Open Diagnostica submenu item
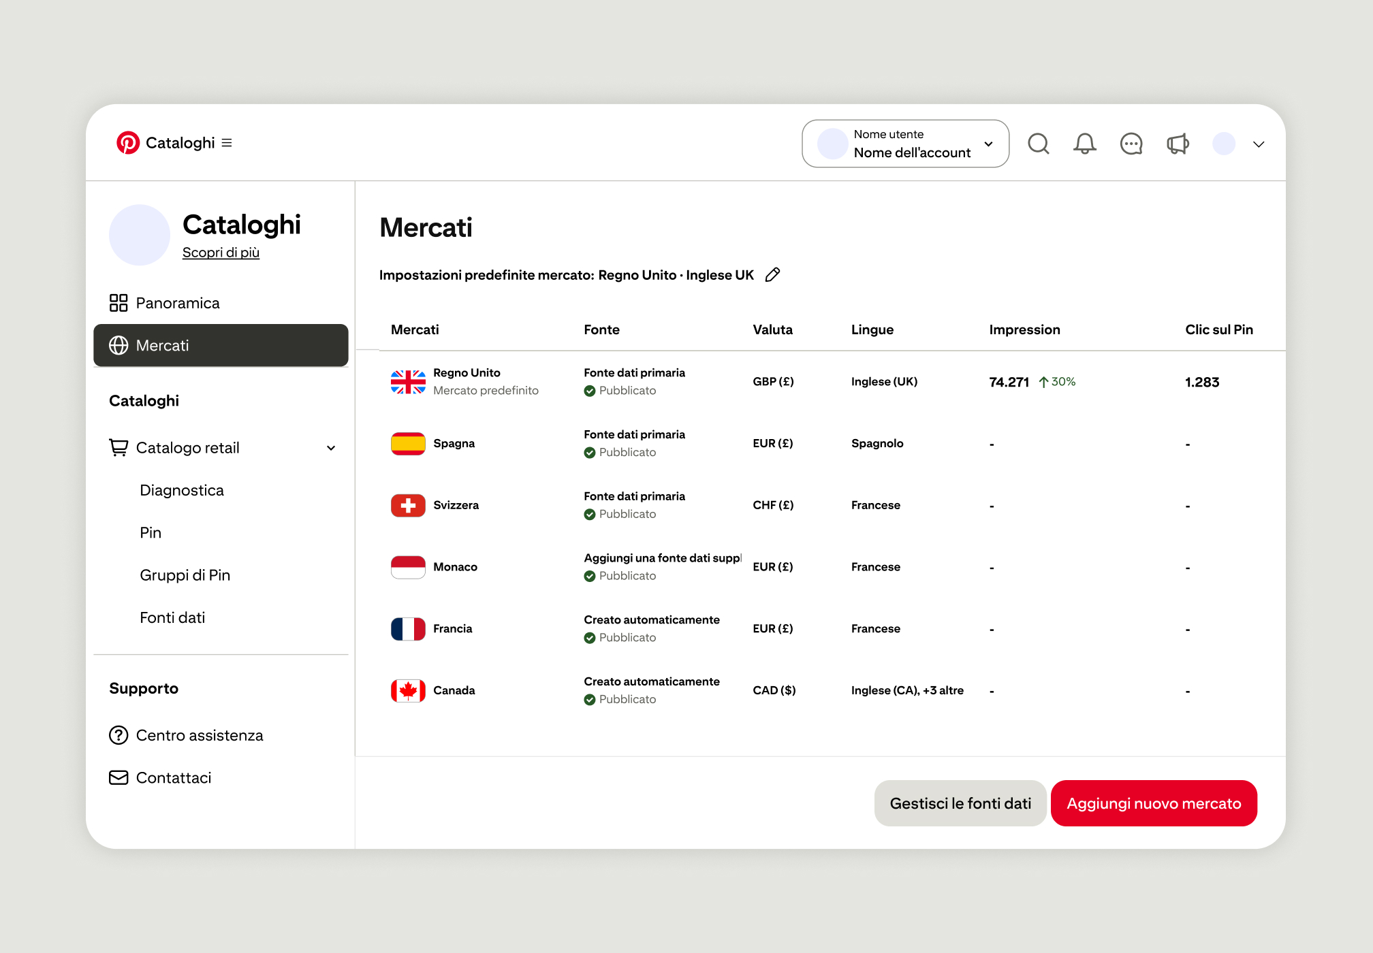Image resolution: width=1373 pixels, height=953 pixels. click(182, 490)
